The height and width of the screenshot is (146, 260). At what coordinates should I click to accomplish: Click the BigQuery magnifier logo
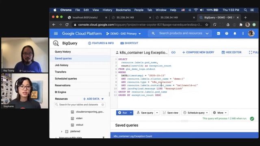pos(56,43)
